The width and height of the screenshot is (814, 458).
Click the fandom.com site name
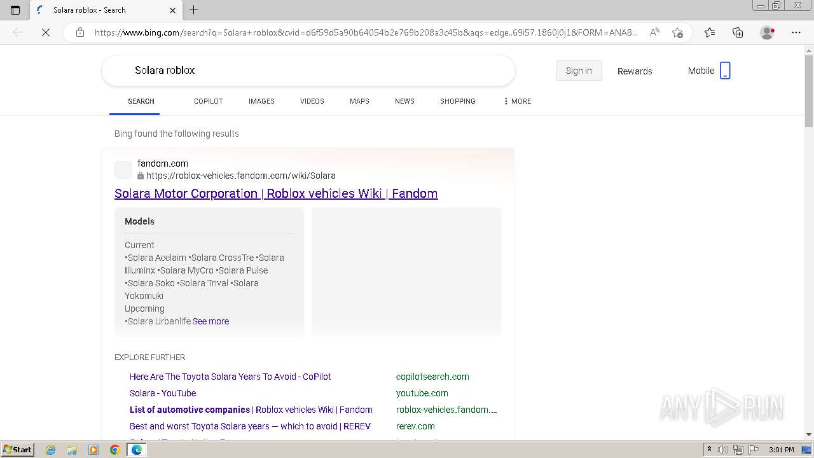click(163, 163)
